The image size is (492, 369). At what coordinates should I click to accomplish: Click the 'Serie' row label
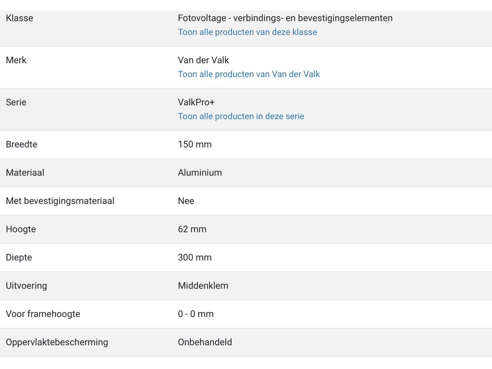tap(16, 102)
